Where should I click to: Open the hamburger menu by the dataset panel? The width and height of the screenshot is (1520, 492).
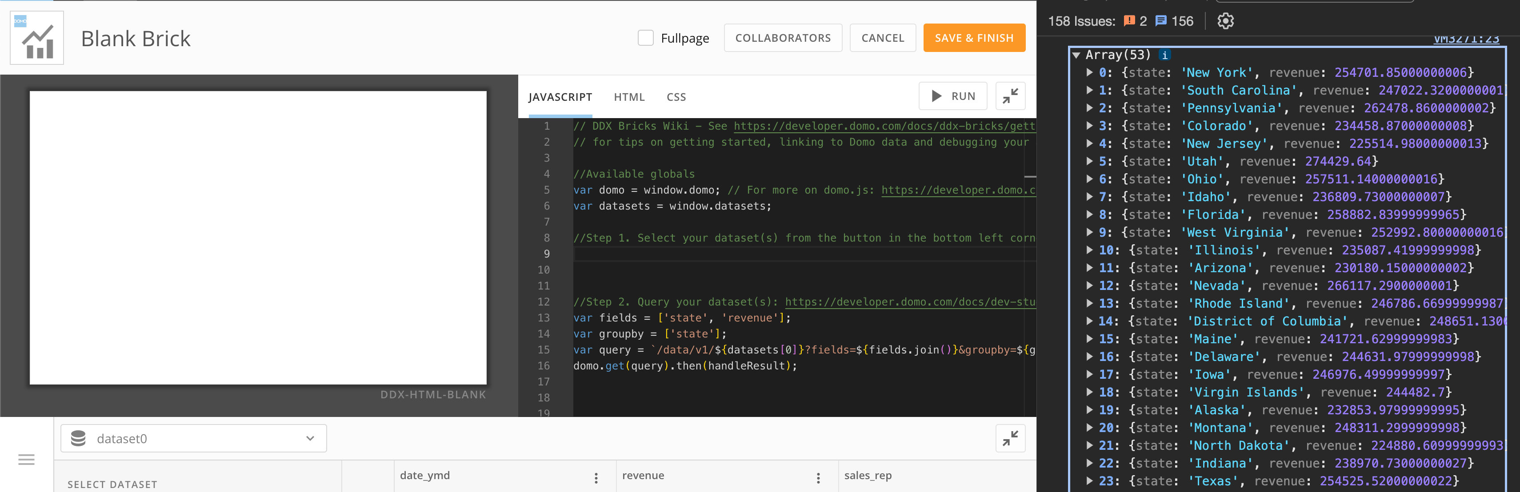[27, 460]
